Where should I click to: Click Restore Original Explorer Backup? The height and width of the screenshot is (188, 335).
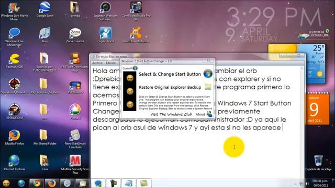pyautogui.click(x=170, y=87)
